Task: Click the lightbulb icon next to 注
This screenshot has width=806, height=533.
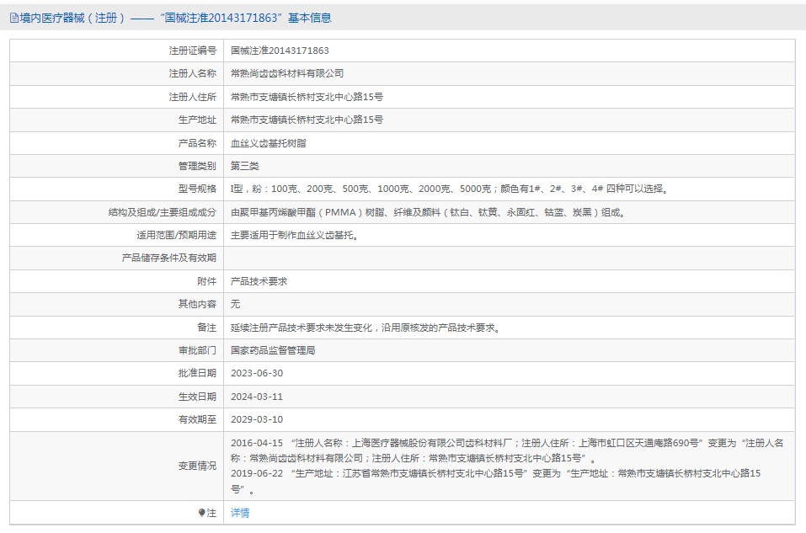Action: (x=201, y=513)
